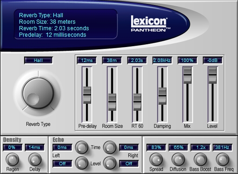Click the Hall reverb type field

38,60
